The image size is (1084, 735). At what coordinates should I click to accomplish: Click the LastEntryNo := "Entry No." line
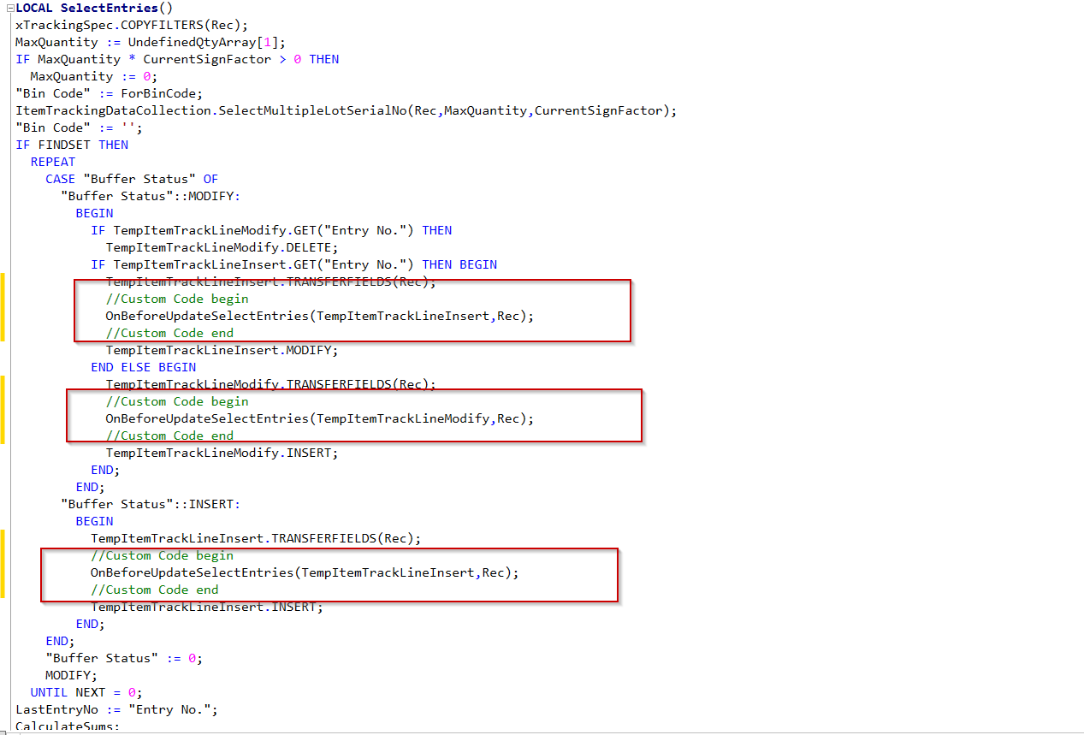(117, 709)
